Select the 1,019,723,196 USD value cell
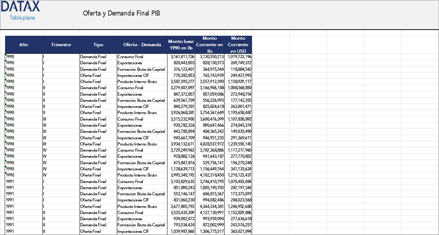This screenshot has height=235, width=439. (238, 56)
